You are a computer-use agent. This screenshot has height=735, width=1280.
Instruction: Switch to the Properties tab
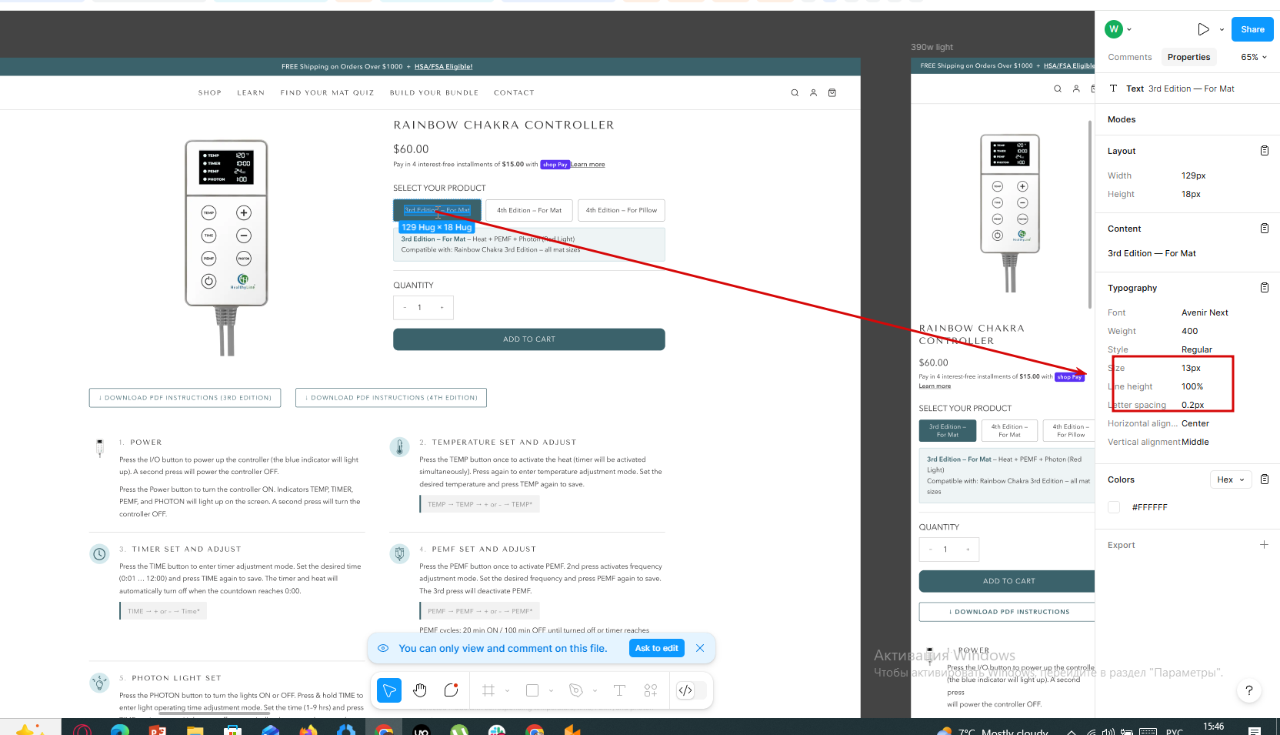tap(1188, 57)
